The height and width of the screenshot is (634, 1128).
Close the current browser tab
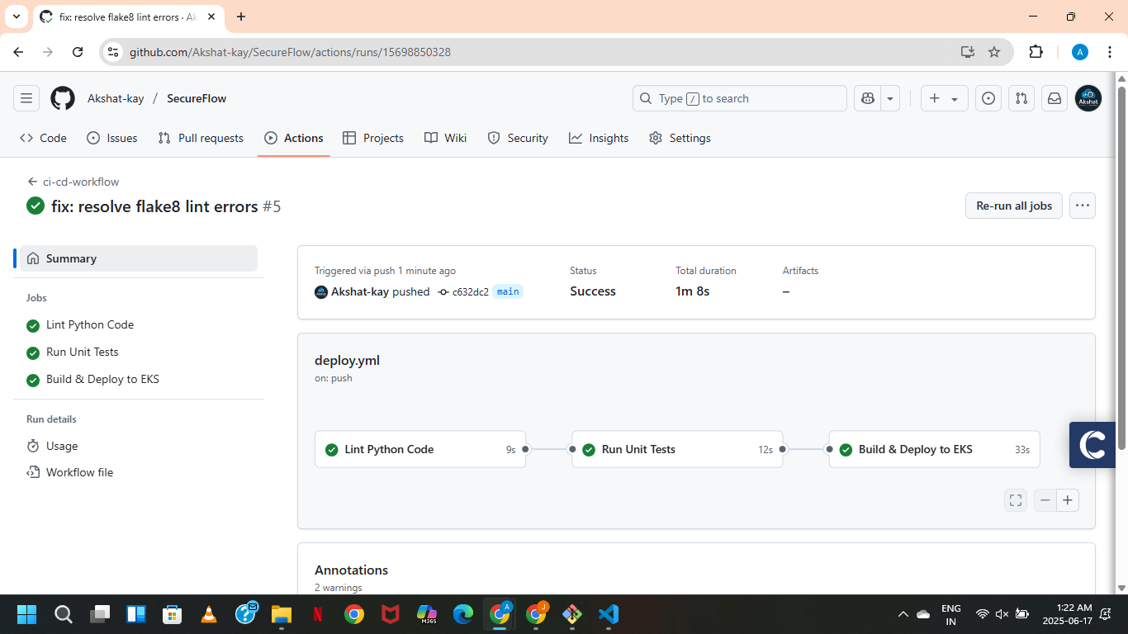213,17
